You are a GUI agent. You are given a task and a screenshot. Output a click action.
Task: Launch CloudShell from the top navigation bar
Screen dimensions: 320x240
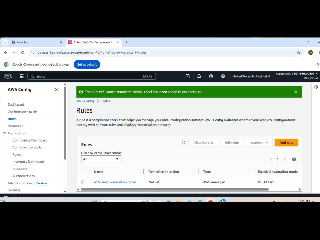tap(187, 76)
